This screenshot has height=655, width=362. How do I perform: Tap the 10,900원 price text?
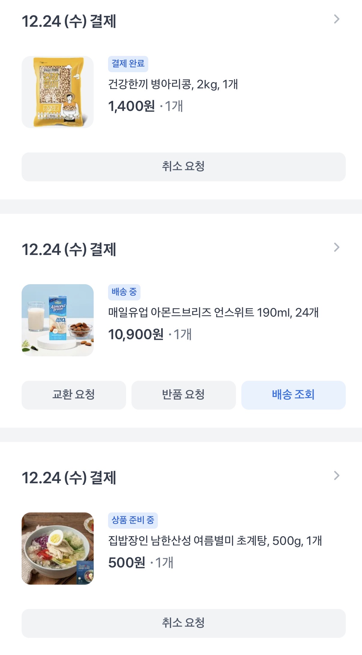(136, 334)
